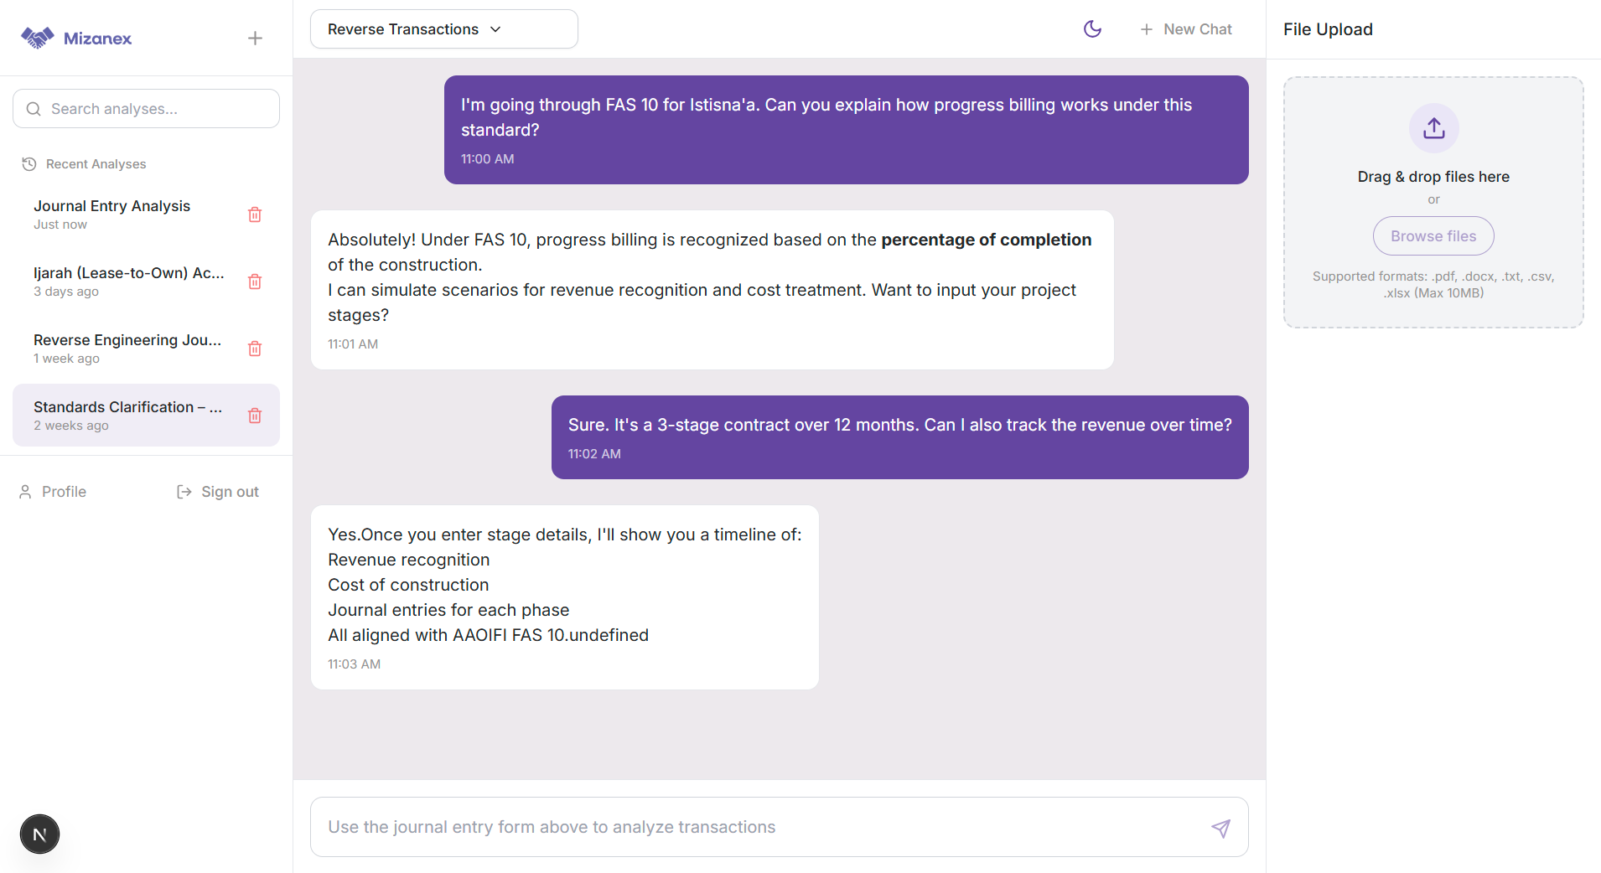Click the search magnifier icon
Viewport: 1601px width, 873px height.
pyautogui.click(x=34, y=109)
